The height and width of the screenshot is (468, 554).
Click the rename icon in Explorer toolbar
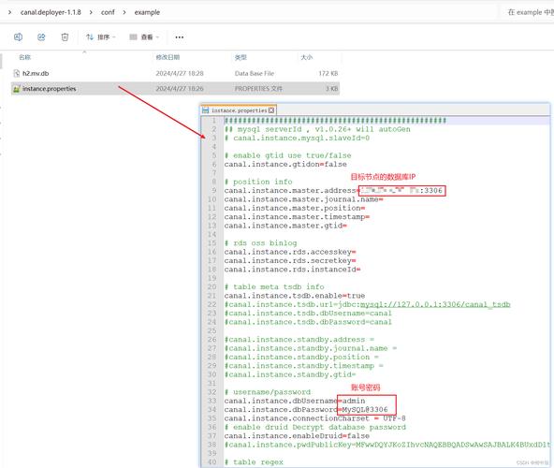(18, 37)
